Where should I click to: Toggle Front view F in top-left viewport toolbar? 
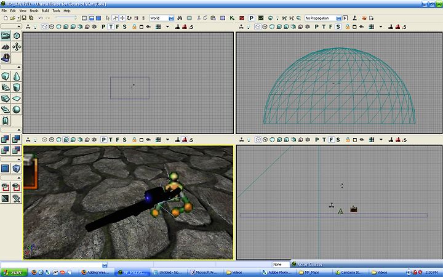(118, 27)
